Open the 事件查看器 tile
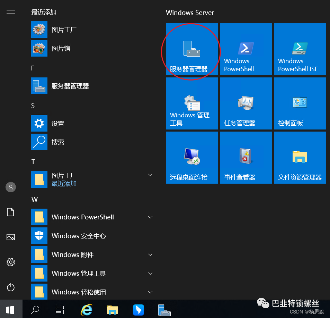Image resolution: width=330 pixels, height=318 pixels. pyautogui.click(x=246, y=158)
